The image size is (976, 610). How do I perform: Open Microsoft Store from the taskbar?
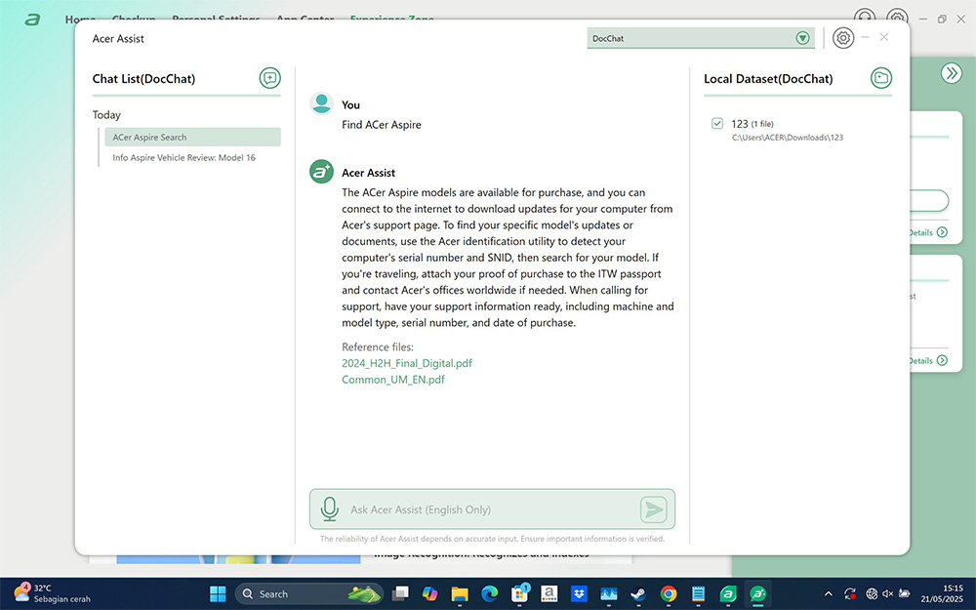(519, 593)
